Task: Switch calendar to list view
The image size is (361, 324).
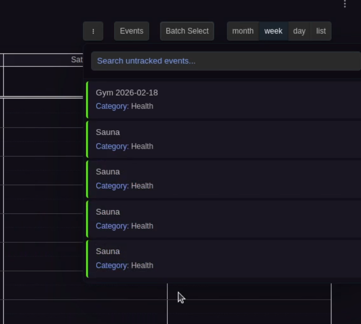Action: (321, 31)
